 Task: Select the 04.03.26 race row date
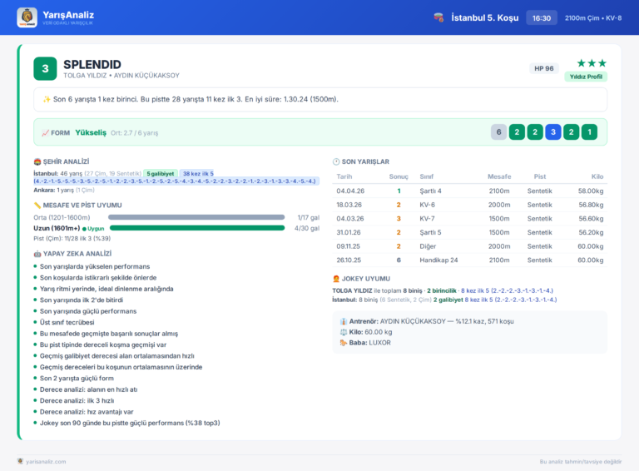click(350, 219)
